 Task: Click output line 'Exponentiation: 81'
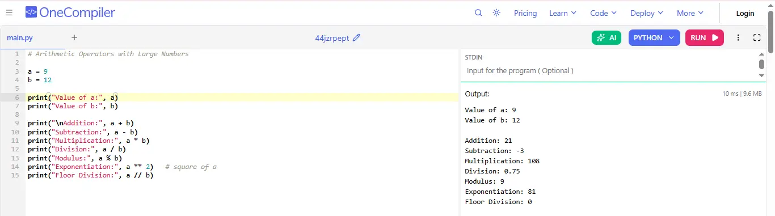coord(500,192)
